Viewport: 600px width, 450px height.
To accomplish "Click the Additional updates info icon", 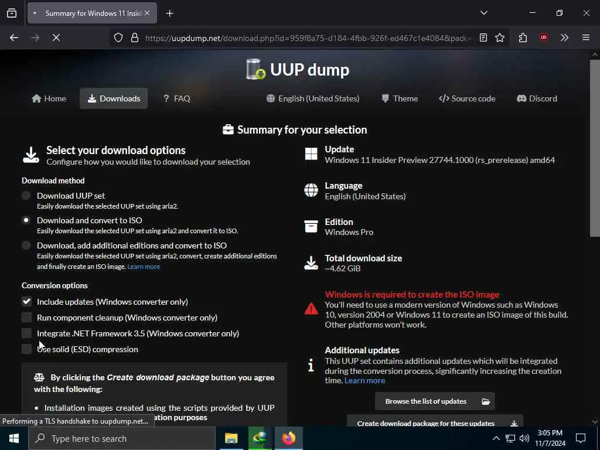I will 311,365.
